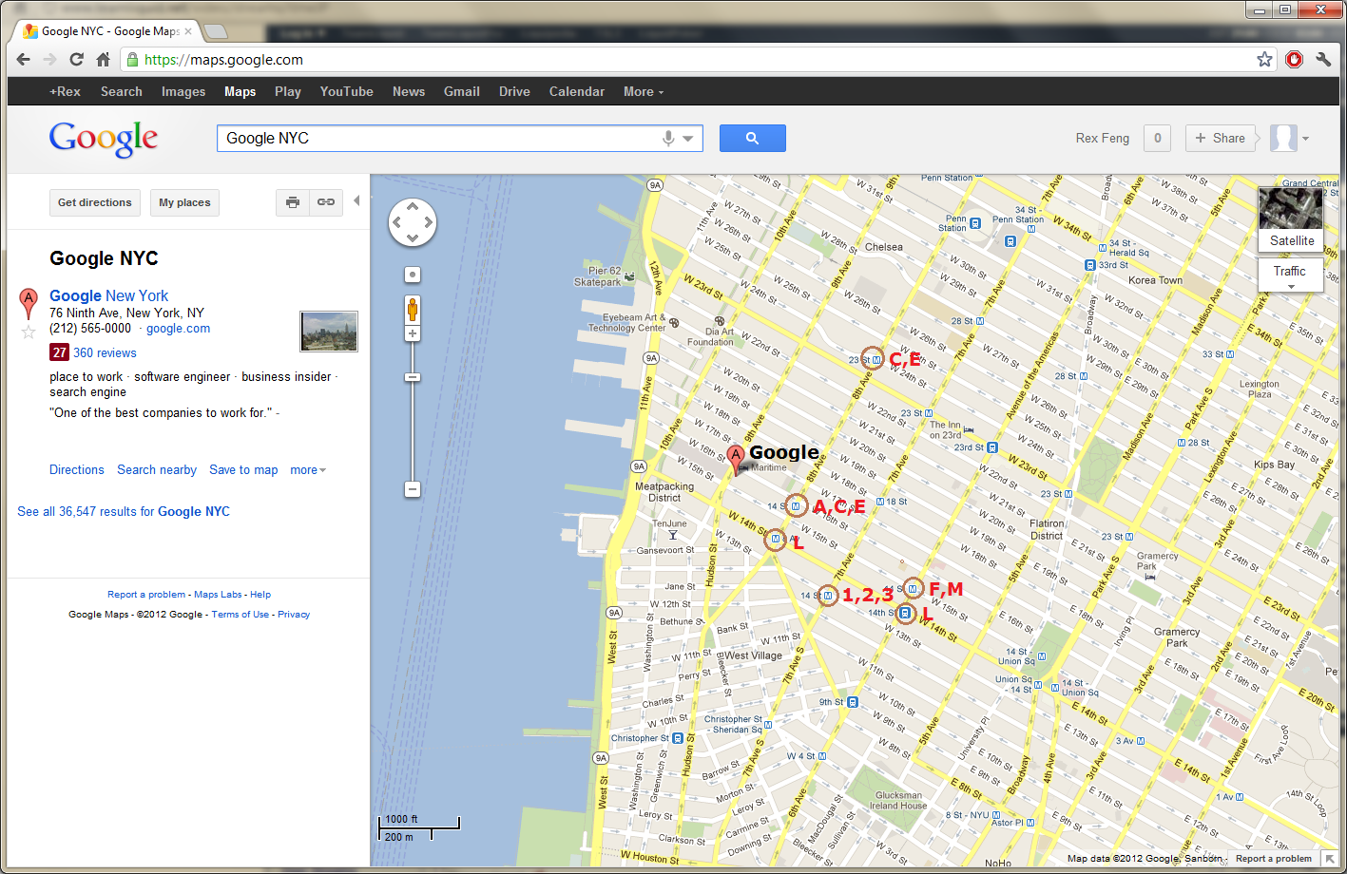Collapse the left side panel arrow

(356, 201)
